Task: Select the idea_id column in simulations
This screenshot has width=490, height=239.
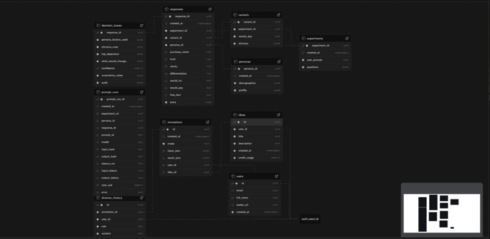Action: (185, 172)
